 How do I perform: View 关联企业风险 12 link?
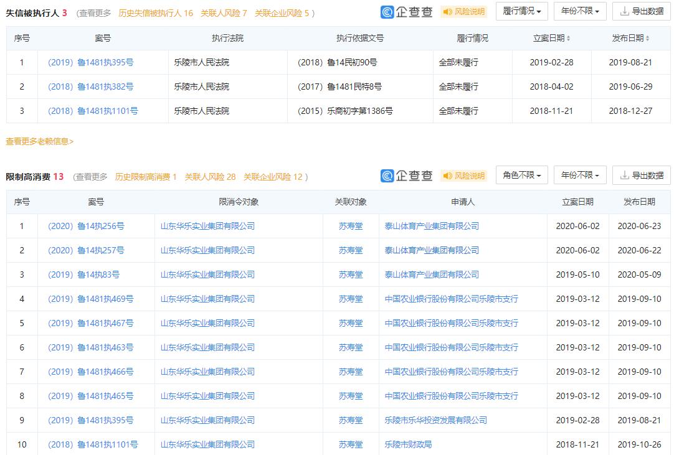[273, 177]
